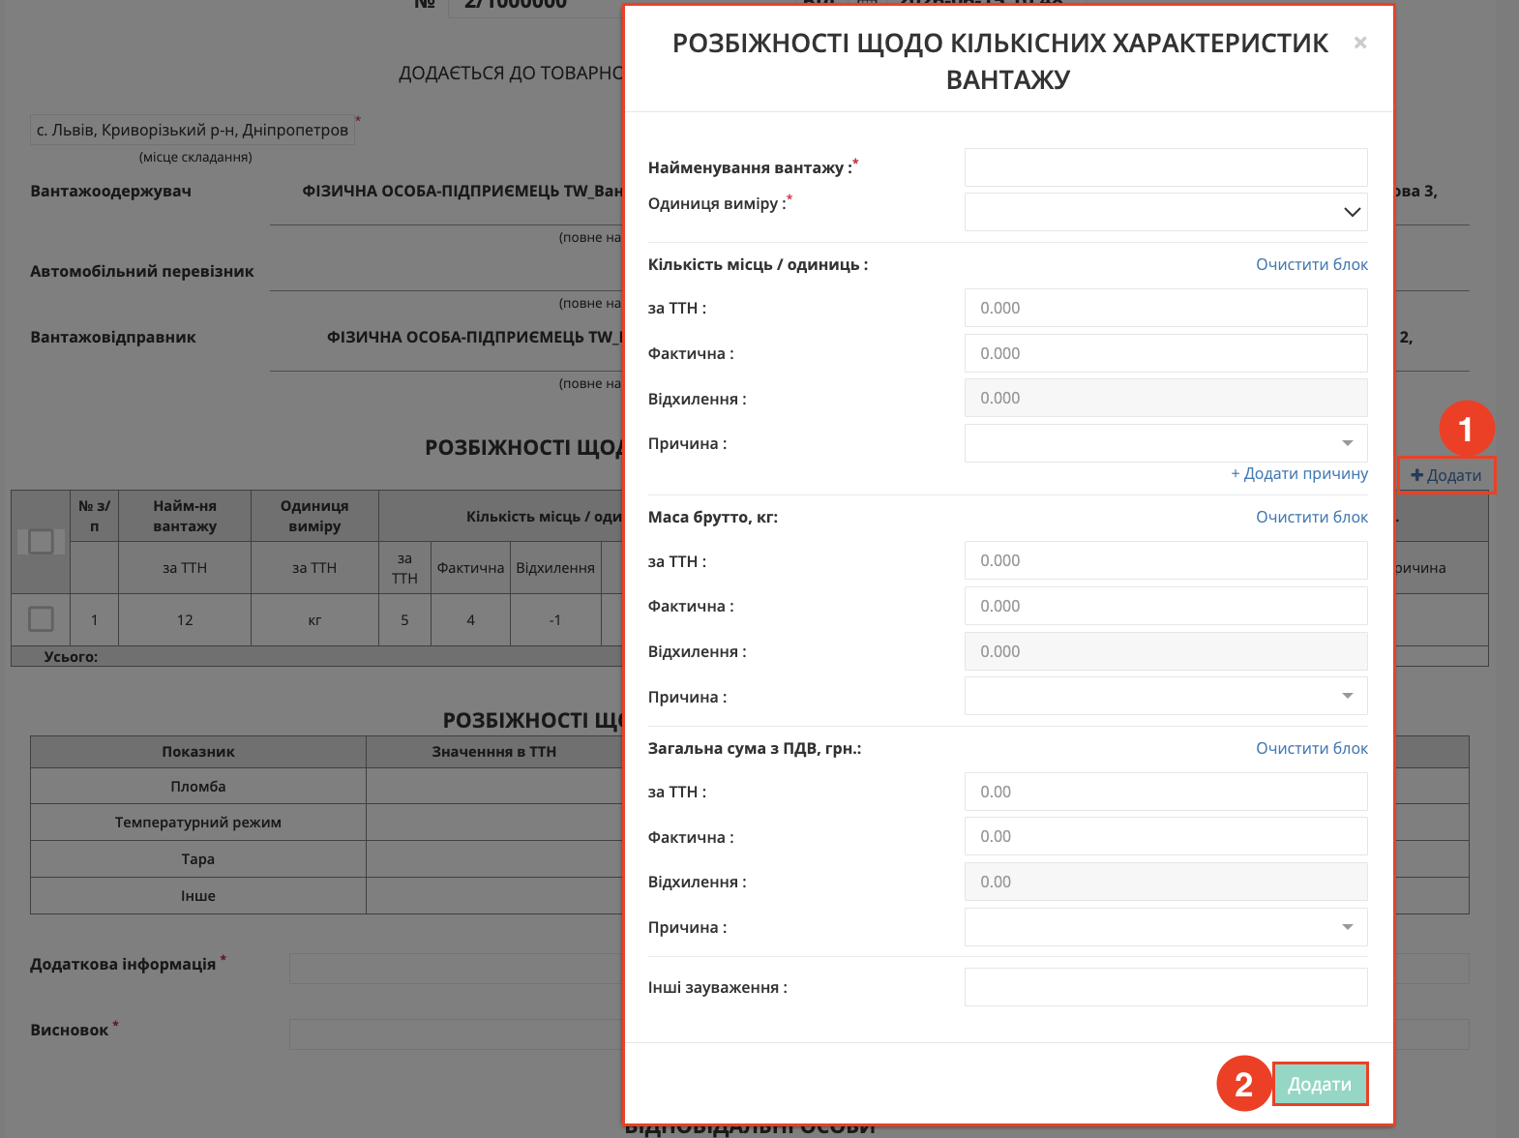Click table cell with cargo name 12

[x=185, y=620]
